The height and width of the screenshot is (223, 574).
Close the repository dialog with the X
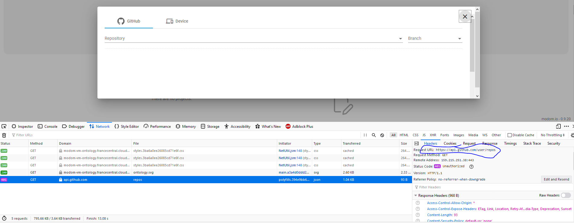[465, 17]
